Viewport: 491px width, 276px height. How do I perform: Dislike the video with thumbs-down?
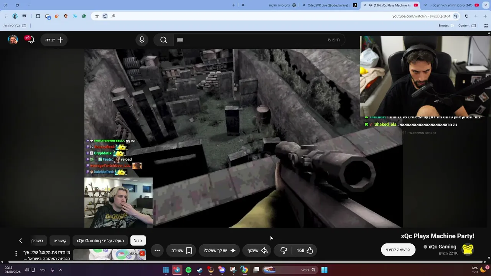pos(283,250)
